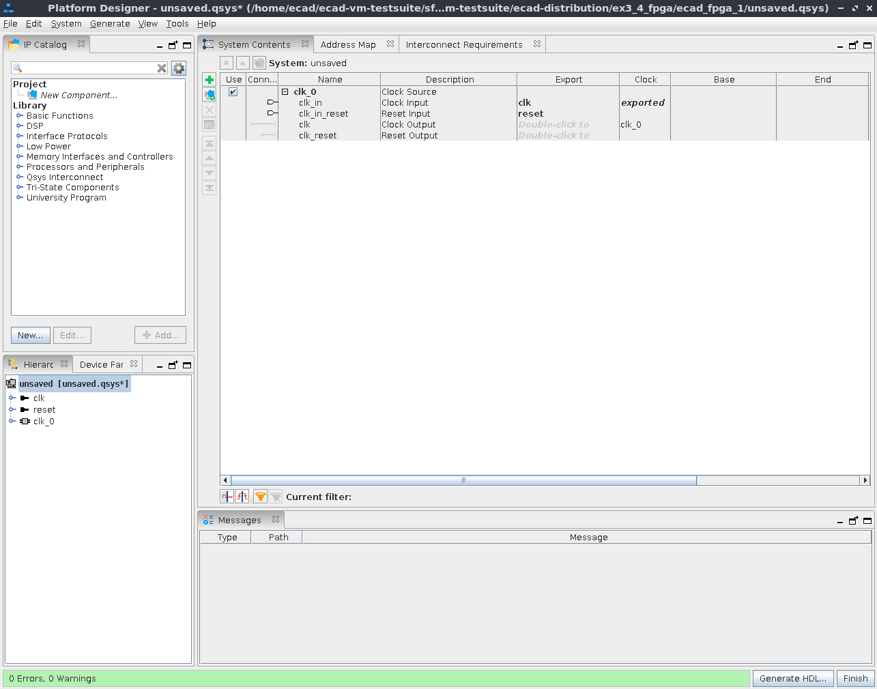Expand the Basic Functions library category
877x689 pixels.
click(x=20, y=116)
